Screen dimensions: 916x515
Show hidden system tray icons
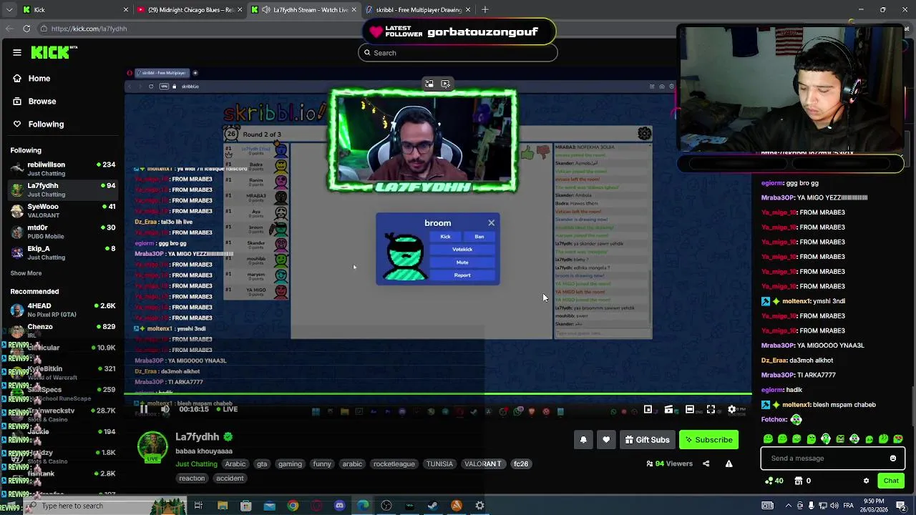pyautogui.click(x=789, y=506)
